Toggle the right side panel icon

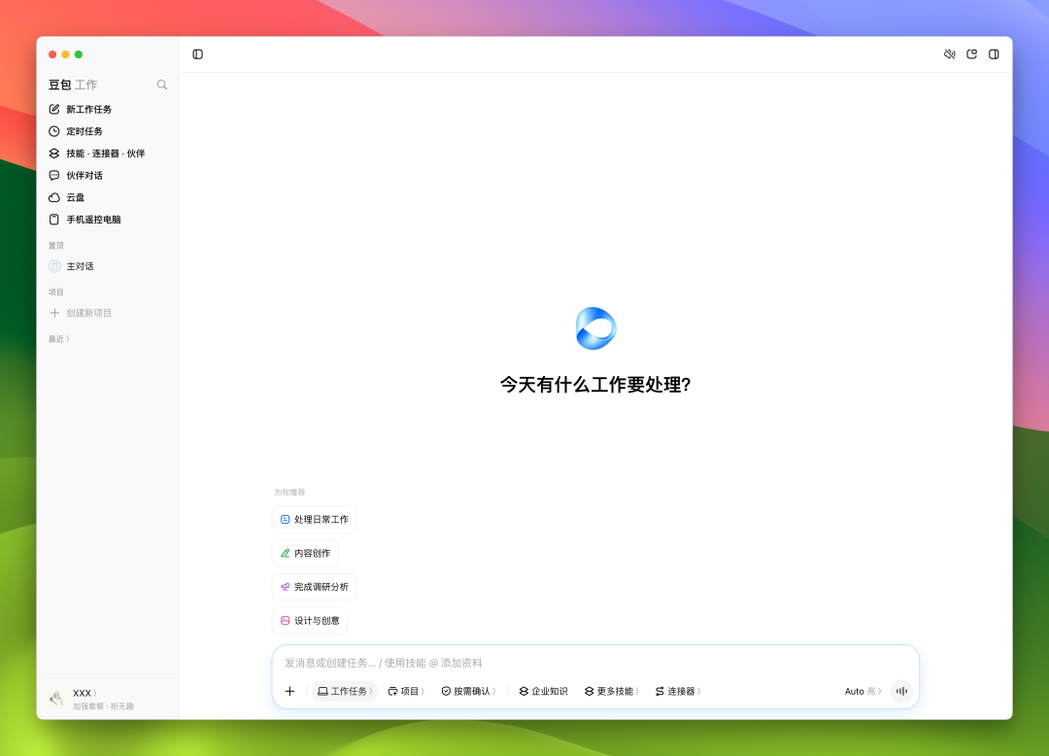click(995, 54)
